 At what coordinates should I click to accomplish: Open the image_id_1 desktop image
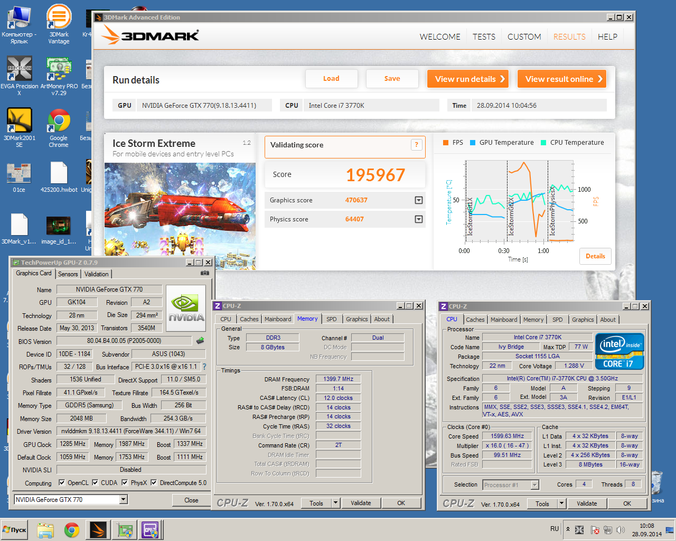click(x=59, y=229)
